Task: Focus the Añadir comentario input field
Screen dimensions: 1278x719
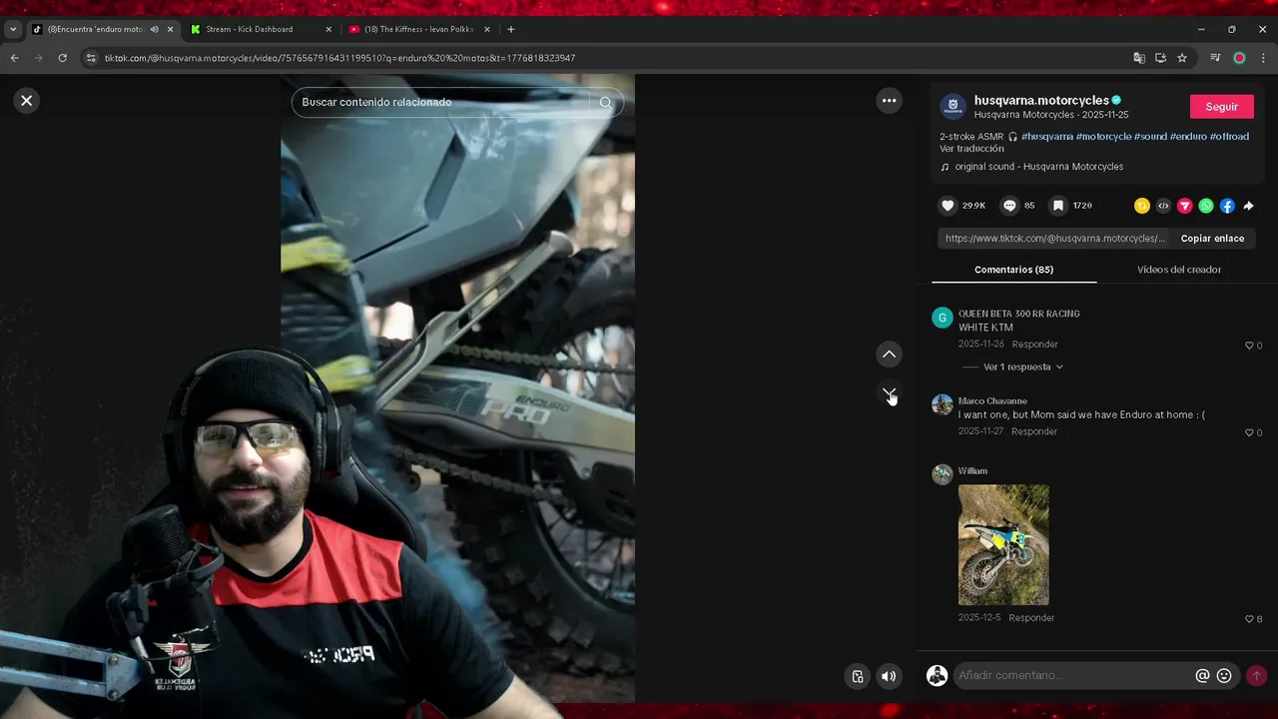Action: click(1073, 676)
